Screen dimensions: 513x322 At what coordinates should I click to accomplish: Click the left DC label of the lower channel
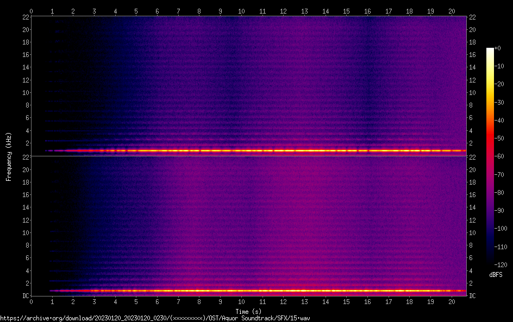26,295
